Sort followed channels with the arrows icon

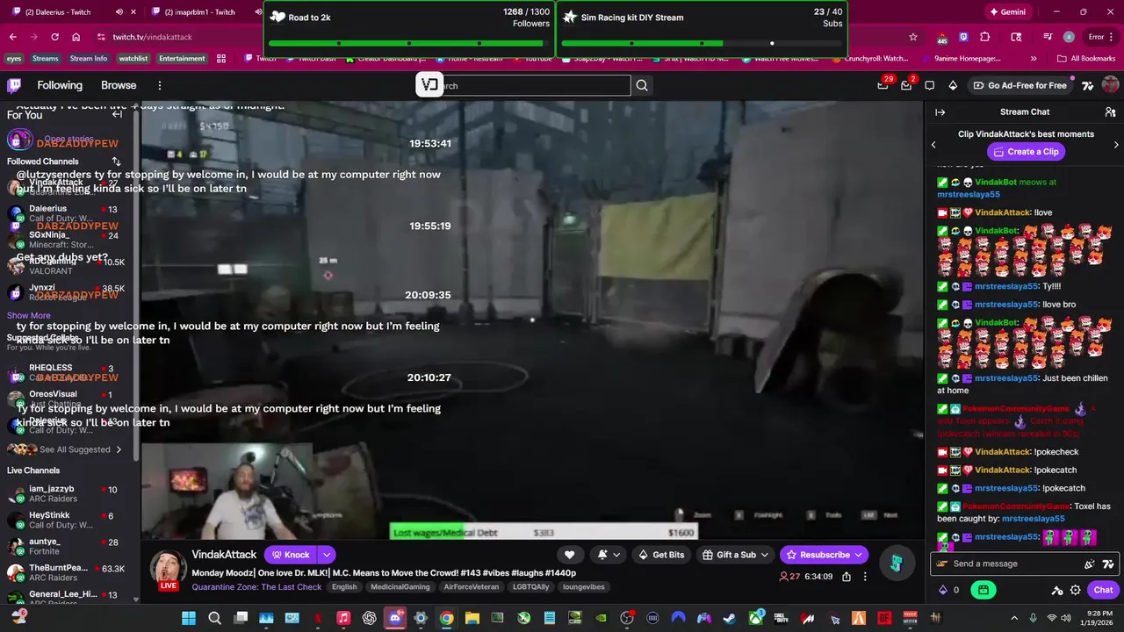pos(116,162)
